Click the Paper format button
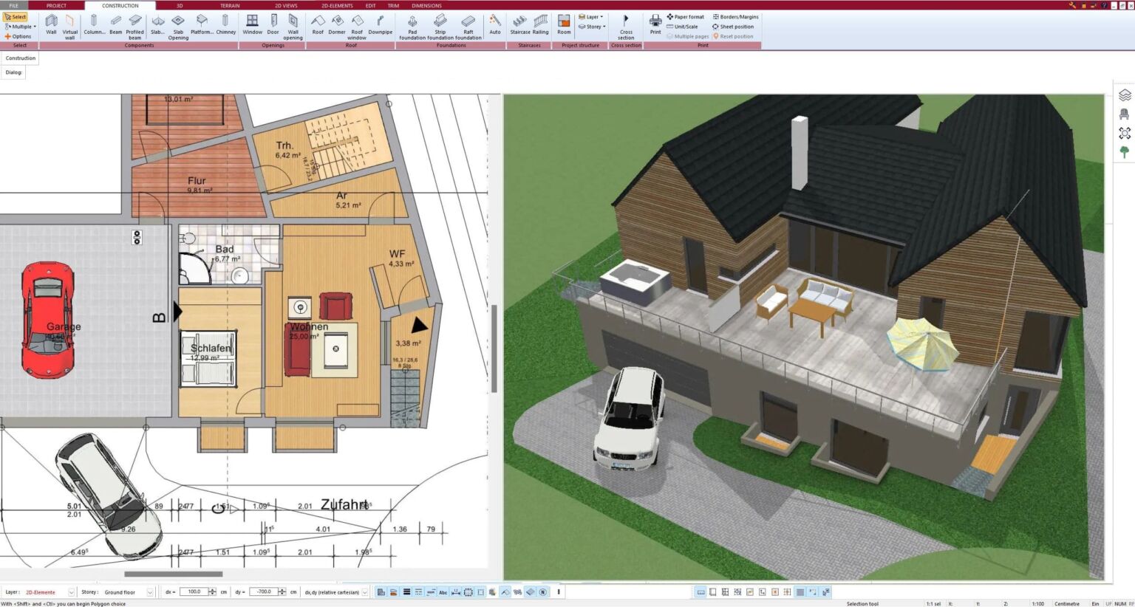Image resolution: width=1135 pixels, height=607 pixels. click(x=685, y=16)
